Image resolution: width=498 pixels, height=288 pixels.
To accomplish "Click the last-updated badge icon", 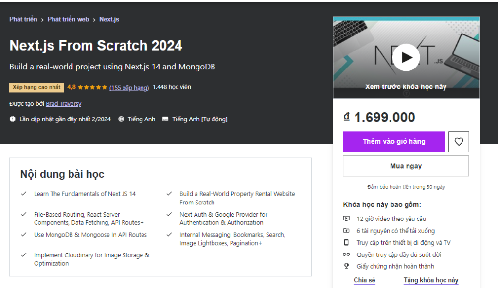I will 13,119.
